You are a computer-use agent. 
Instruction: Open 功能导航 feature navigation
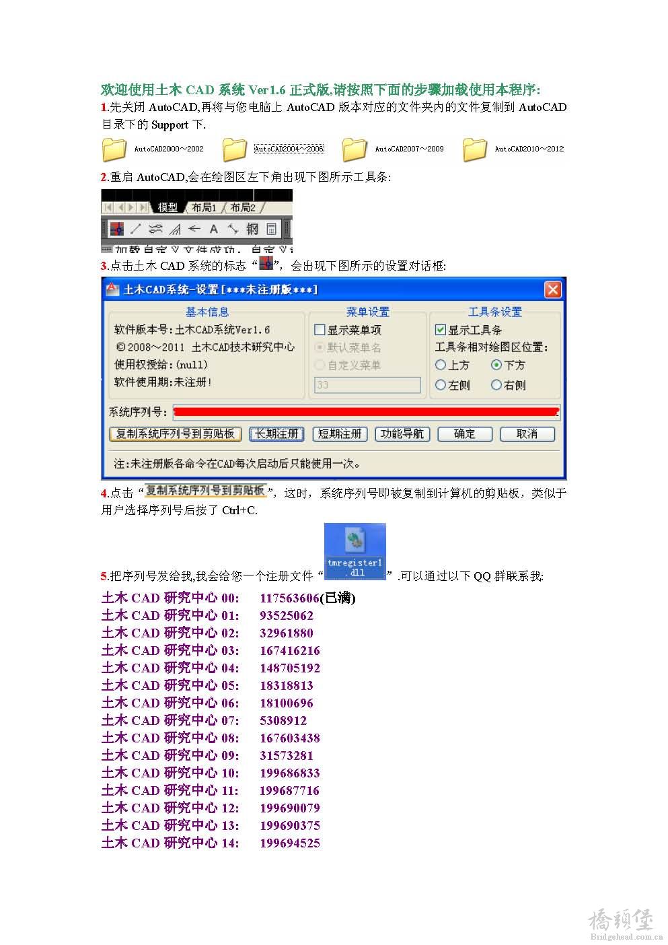[402, 434]
